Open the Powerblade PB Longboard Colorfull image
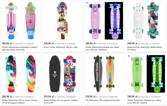The image size is (167, 106). [x=104, y=73]
